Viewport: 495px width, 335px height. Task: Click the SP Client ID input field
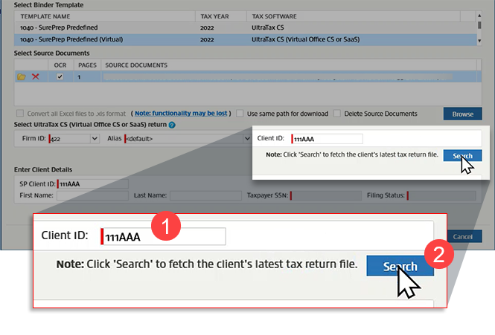pos(92,183)
